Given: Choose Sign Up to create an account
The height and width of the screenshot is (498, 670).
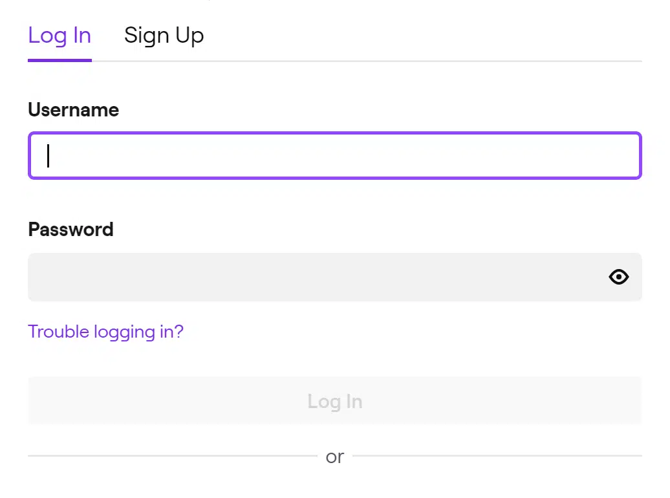Looking at the screenshot, I should point(164,36).
